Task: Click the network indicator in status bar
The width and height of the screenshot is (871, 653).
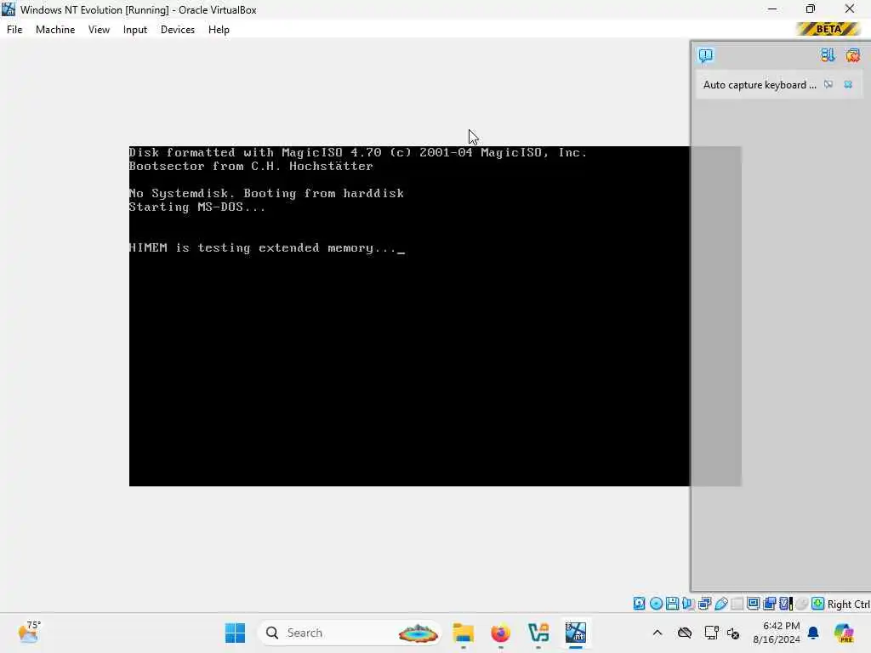Action: click(705, 604)
